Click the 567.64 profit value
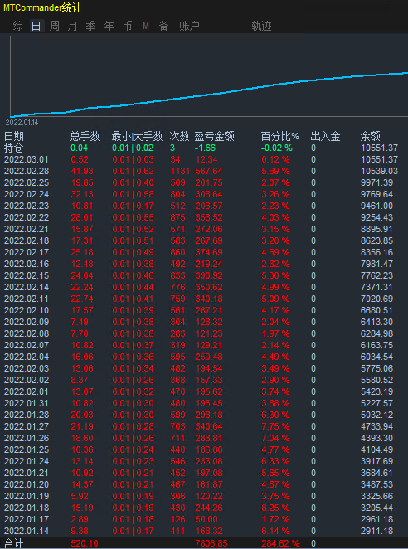Image resolution: width=408 pixels, height=549 pixels. pos(209,171)
